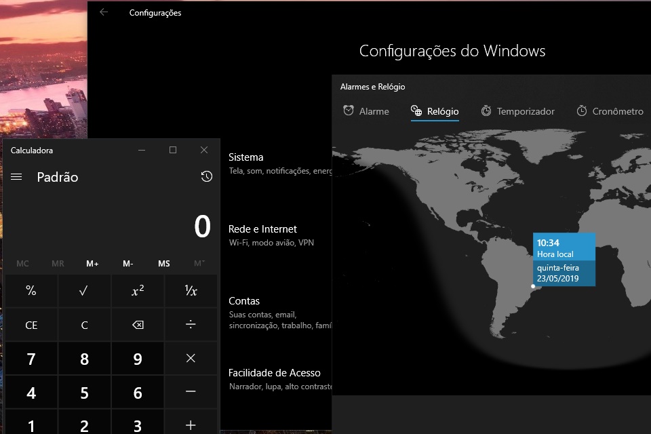Click digit 5 on Calculator
The image size is (651, 434).
click(84, 392)
